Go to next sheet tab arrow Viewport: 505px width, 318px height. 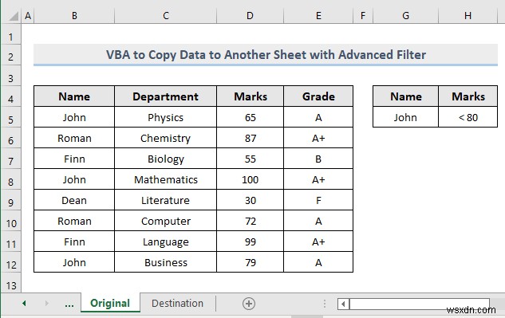[47, 303]
